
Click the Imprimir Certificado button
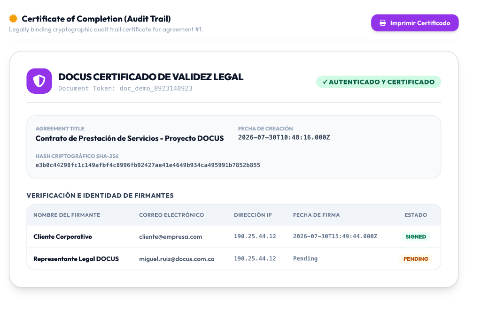click(415, 23)
